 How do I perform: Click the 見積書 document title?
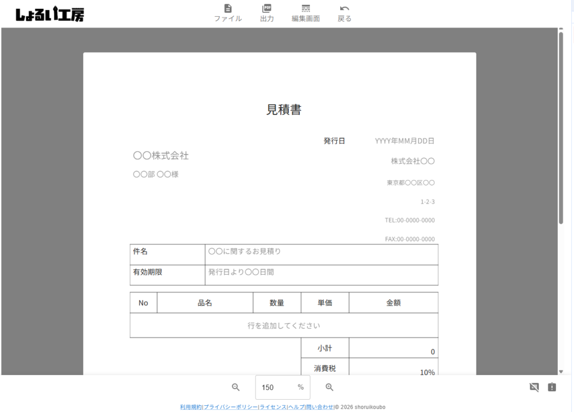tap(284, 110)
